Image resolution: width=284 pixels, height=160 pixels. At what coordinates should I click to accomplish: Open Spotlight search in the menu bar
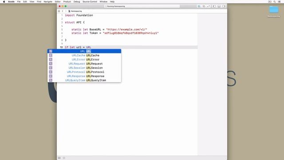[x=274, y=2]
